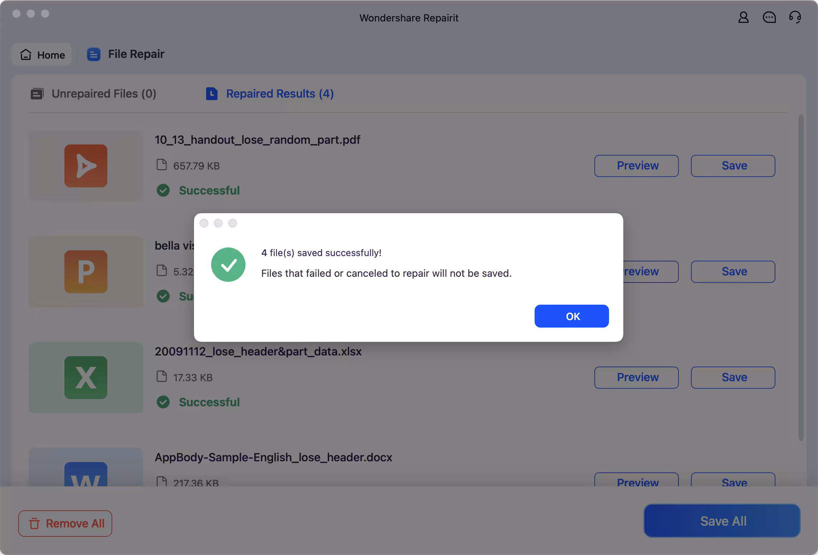
Task: Click Save All button
Action: coord(722,521)
